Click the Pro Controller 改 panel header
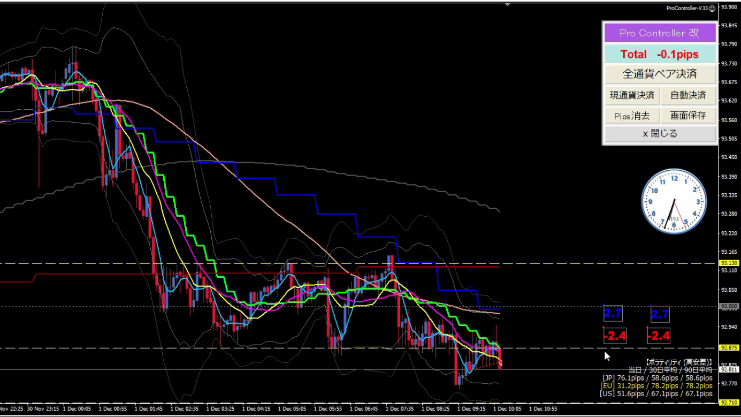 coord(660,33)
